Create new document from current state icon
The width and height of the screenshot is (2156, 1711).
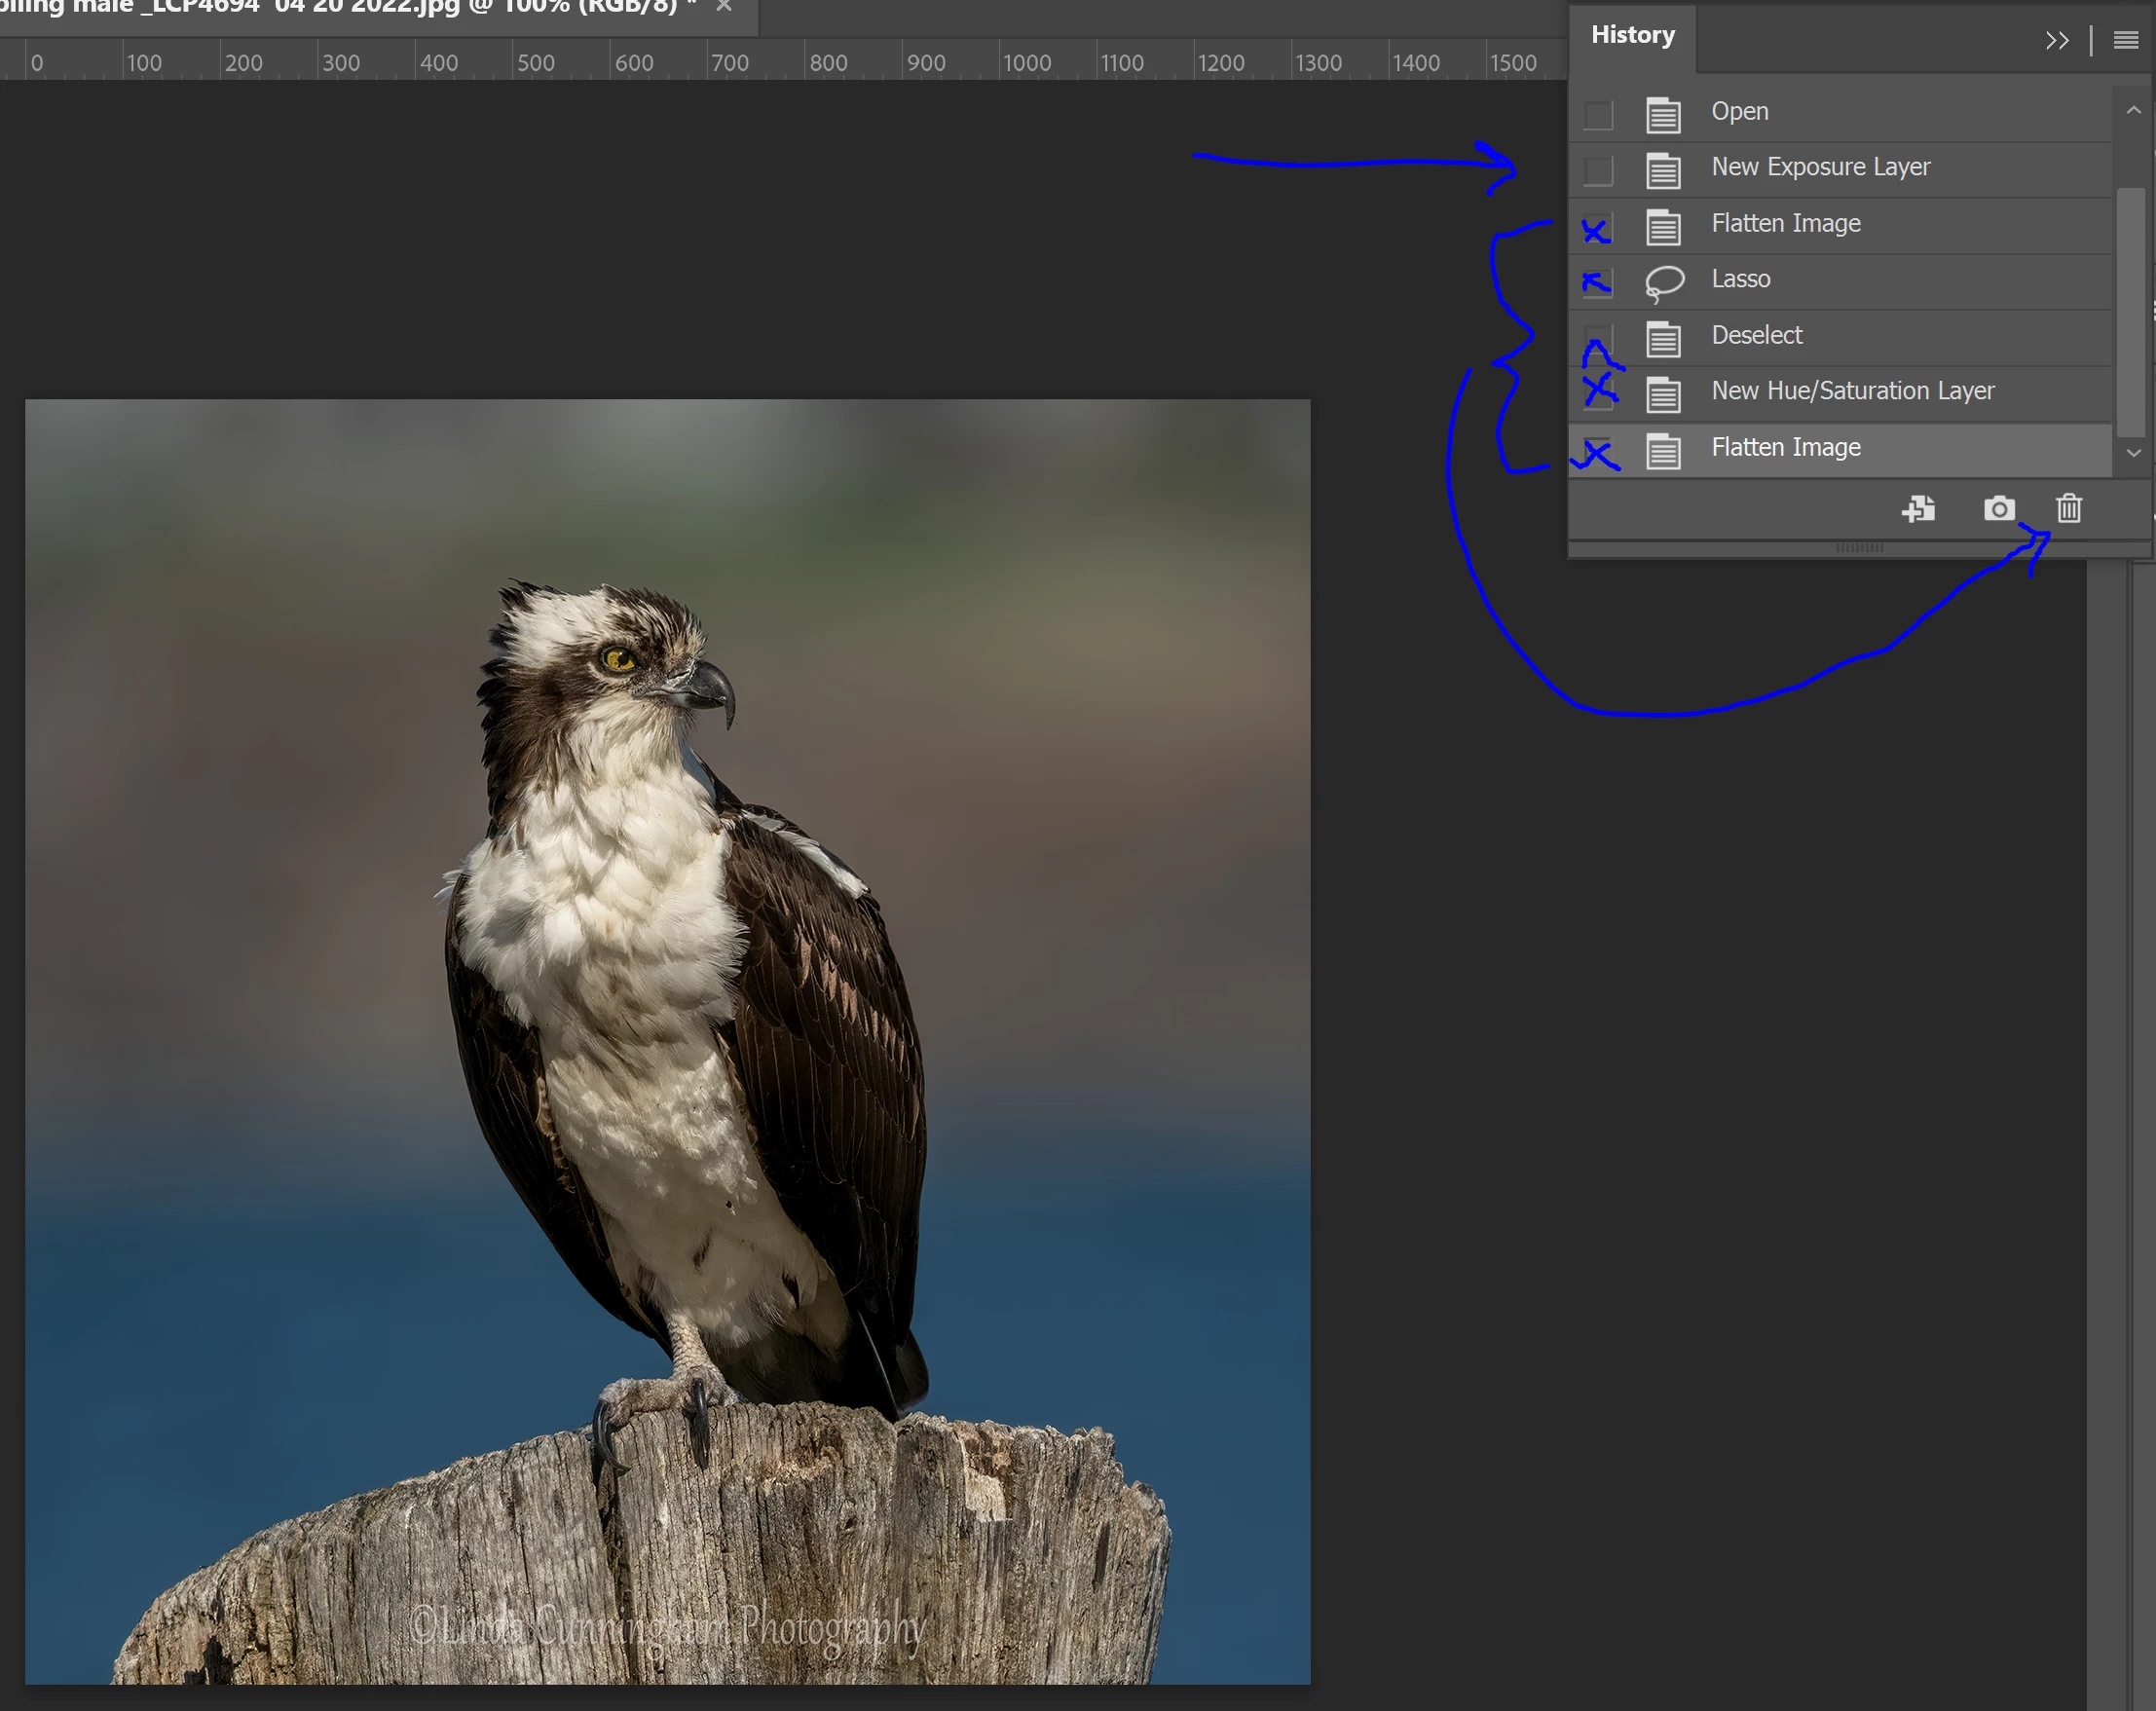click(1918, 509)
